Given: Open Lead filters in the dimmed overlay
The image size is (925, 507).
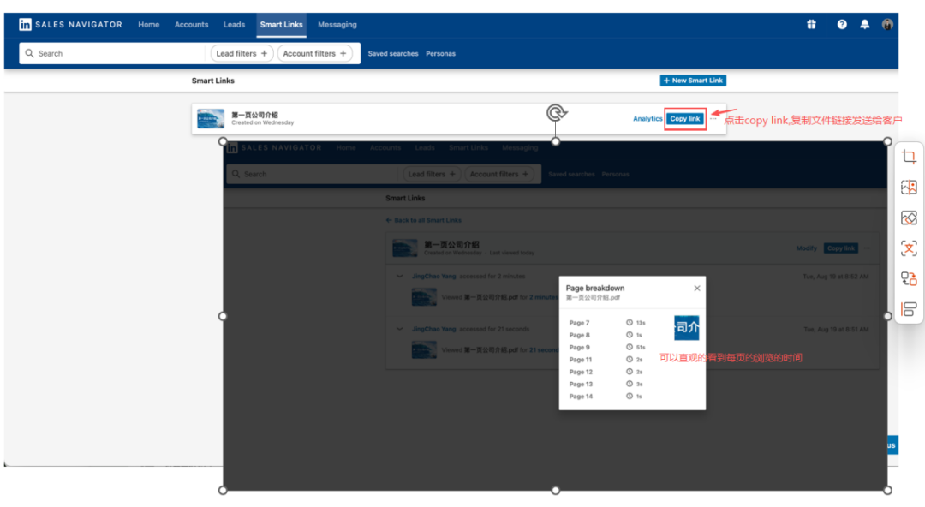Looking at the screenshot, I should point(432,174).
